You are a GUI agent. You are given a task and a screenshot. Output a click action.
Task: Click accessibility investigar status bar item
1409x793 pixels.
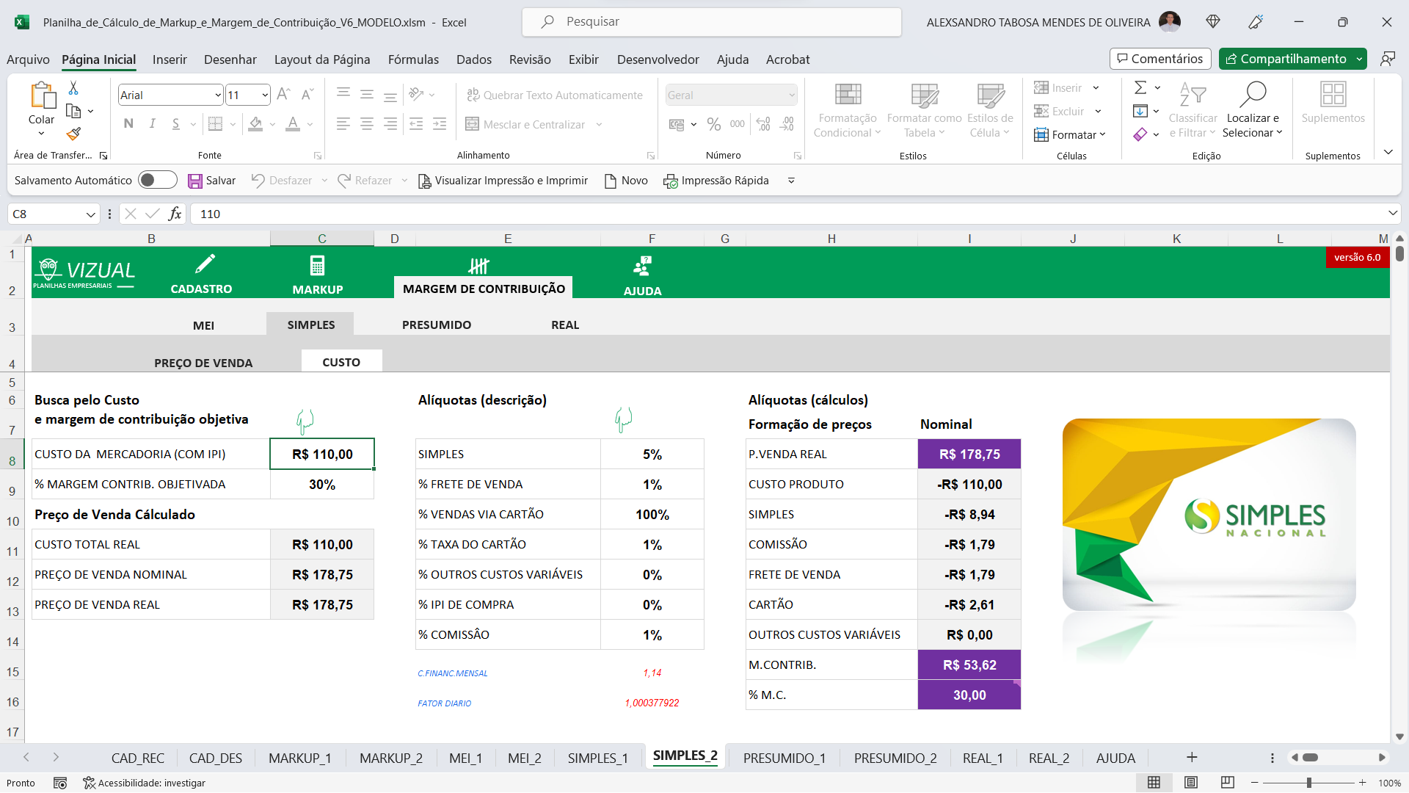click(144, 783)
